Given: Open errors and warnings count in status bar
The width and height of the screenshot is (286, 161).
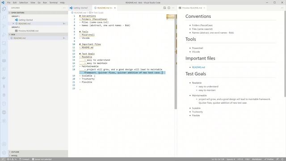Looking at the screenshot, I should (x=12, y=159).
